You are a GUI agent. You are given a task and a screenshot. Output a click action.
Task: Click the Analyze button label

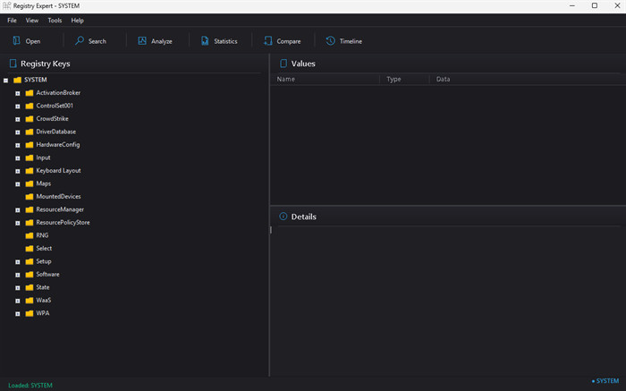tap(161, 41)
